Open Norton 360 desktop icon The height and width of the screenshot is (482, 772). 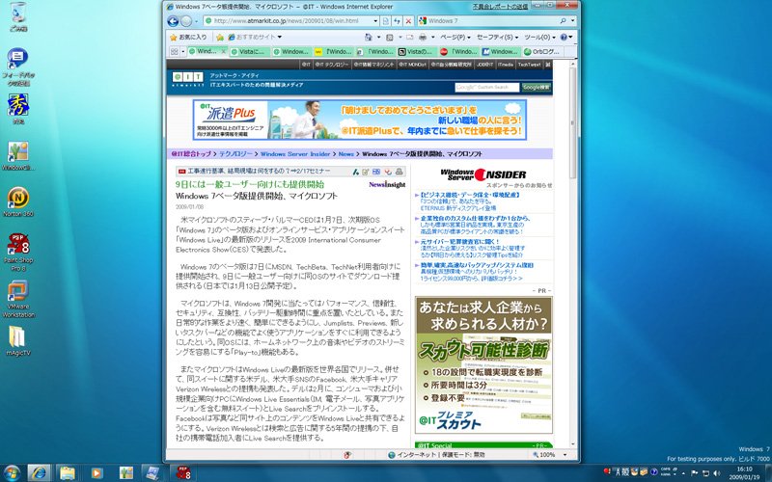[x=18, y=201]
